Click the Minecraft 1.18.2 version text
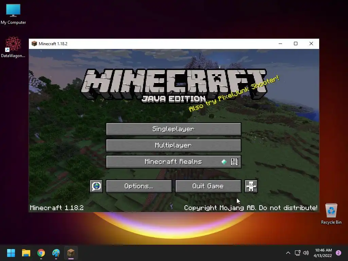Screen dimensions: 348x261 coord(57,208)
